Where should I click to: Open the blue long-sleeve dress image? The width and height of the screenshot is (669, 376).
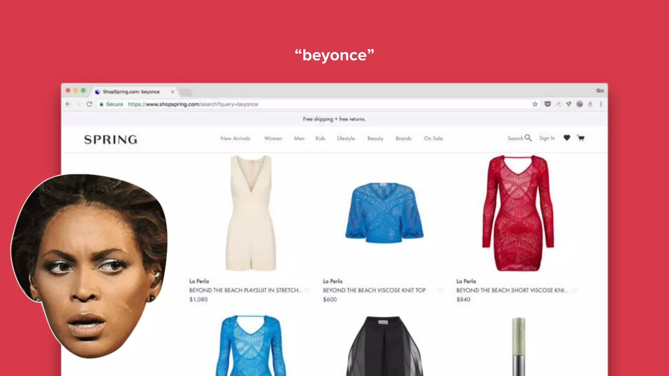pos(251,345)
